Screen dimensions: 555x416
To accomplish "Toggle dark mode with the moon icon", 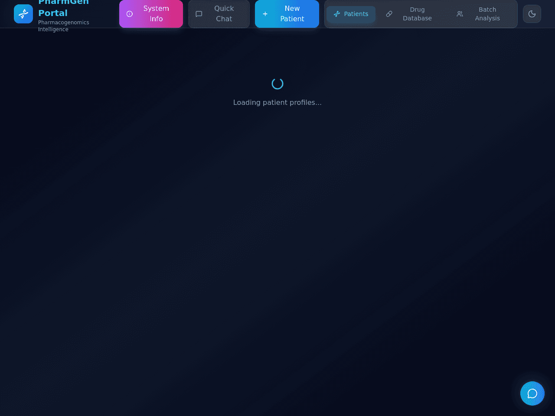I will [x=532, y=14].
